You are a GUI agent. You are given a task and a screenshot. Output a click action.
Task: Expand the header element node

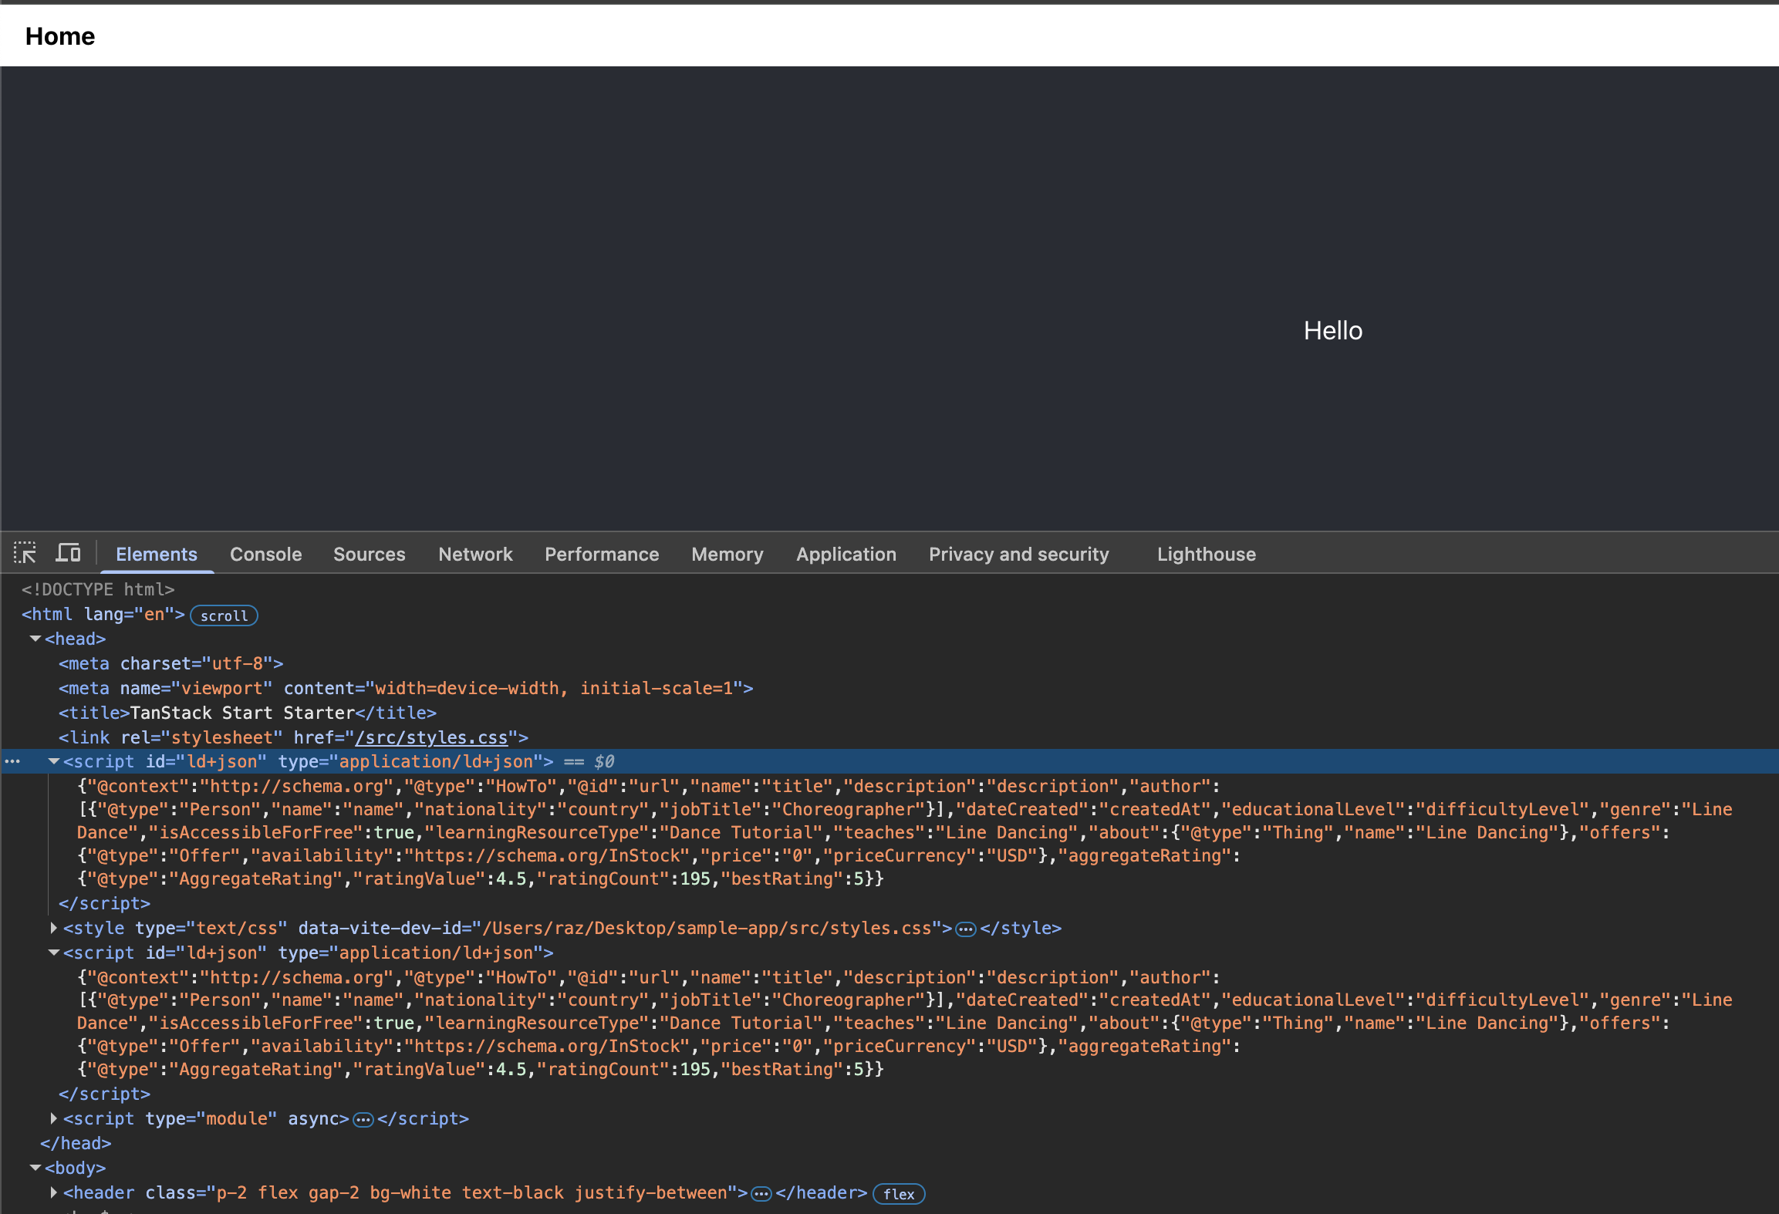pos(54,1192)
